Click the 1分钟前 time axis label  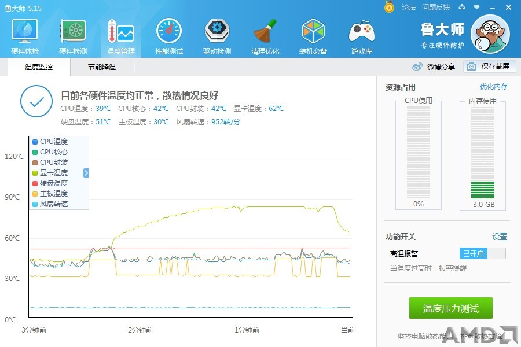click(x=247, y=330)
